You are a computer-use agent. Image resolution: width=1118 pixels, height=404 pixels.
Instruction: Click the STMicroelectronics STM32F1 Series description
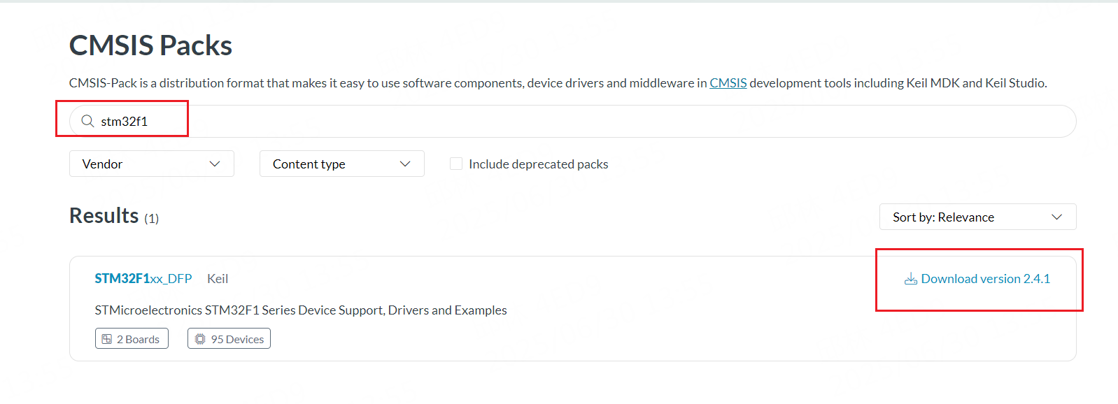301,310
